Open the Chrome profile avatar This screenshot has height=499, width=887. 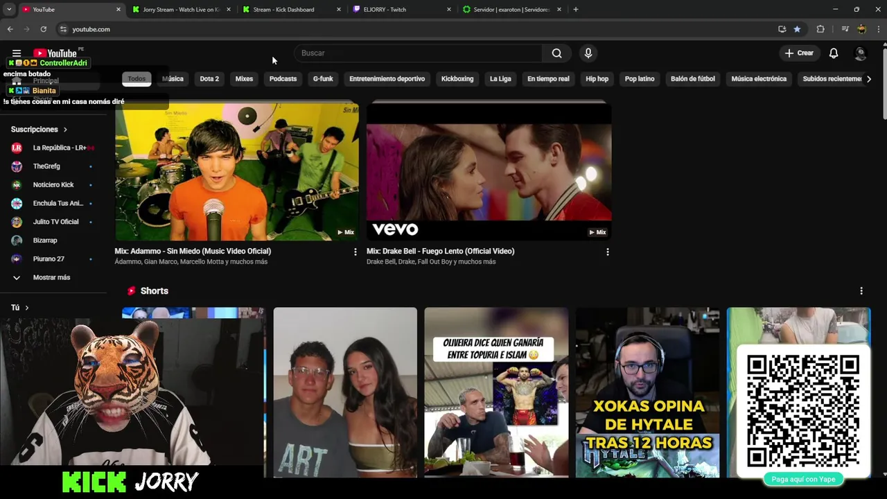[861, 29]
